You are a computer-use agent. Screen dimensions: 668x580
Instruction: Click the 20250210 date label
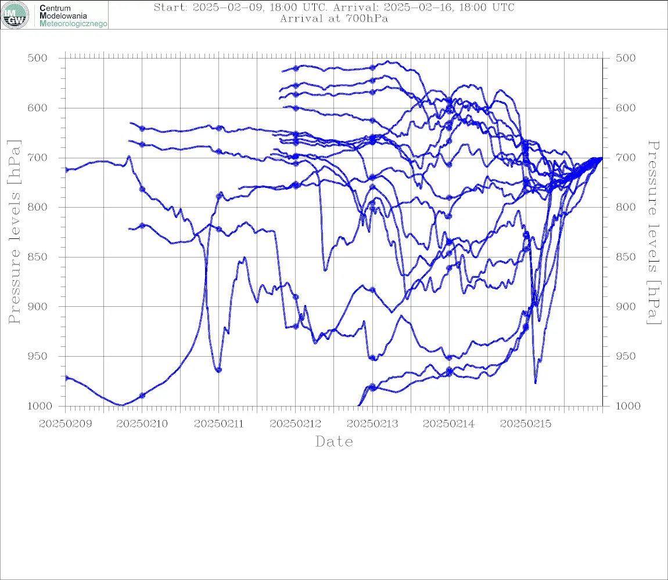click(142, 424)
